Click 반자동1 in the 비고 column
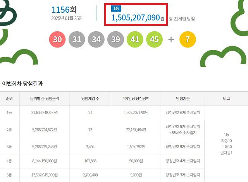 coord(226,153)
